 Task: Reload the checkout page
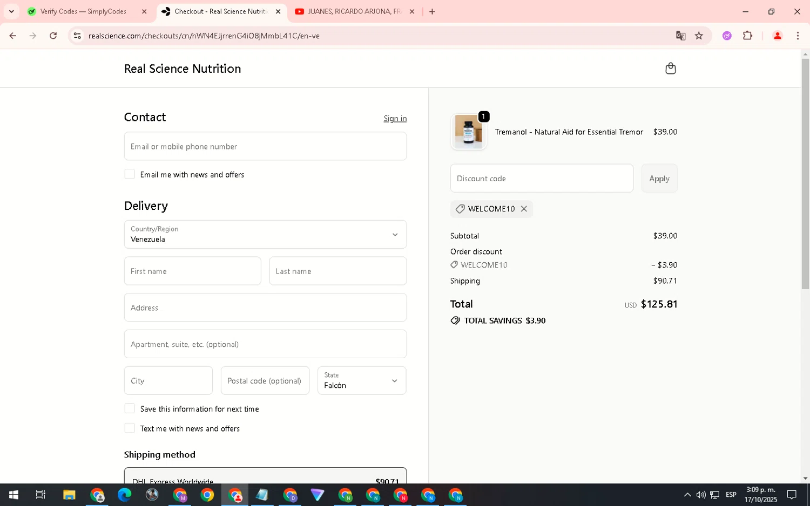pos(53,36)
